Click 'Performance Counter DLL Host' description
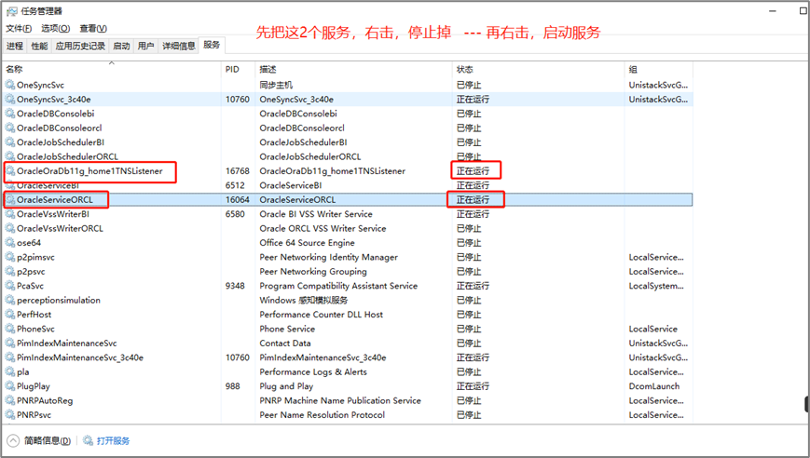The width and height of the screenshot is (810, 458). point(322,314)
